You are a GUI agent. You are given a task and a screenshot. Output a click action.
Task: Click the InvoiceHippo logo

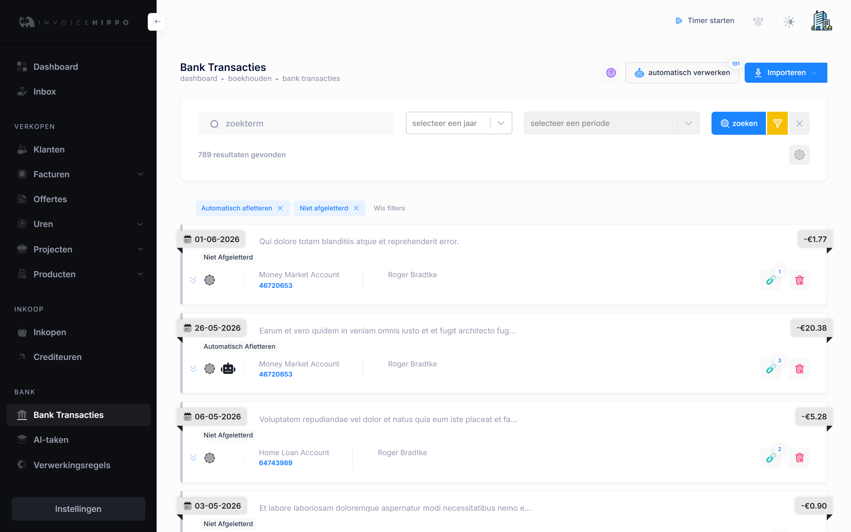[74, 22]
